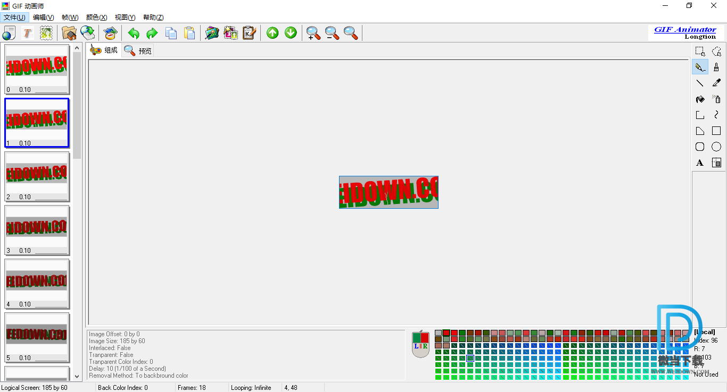Select the paint bucket fill tool

pyautogui.click(x=700, y=99)
